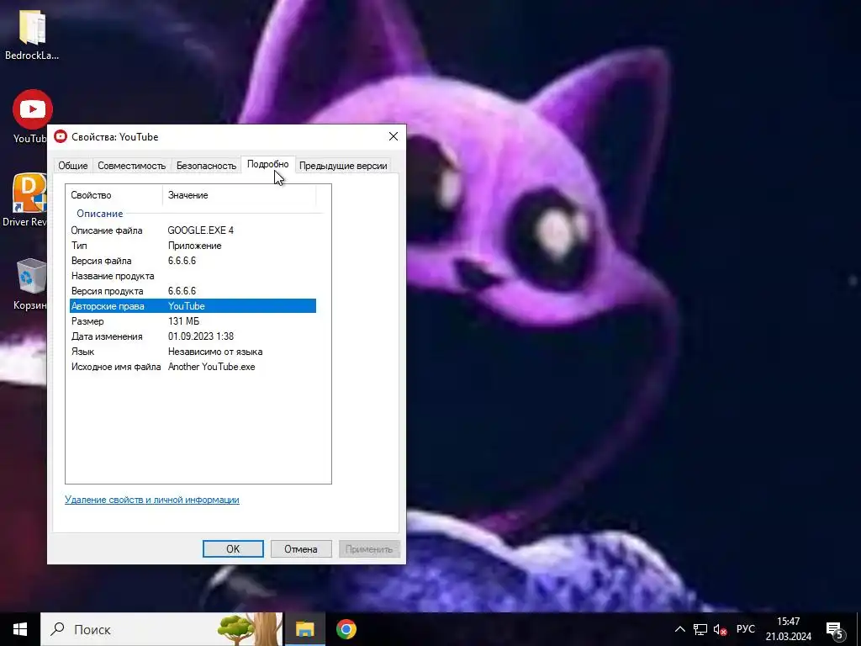
Task: Click the taskbar search box Поиск
Action: (x=161, y=629)
